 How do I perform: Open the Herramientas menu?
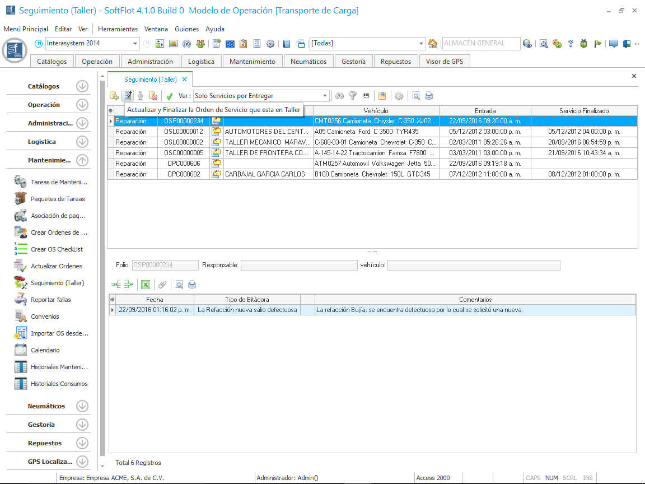[118, 29]
